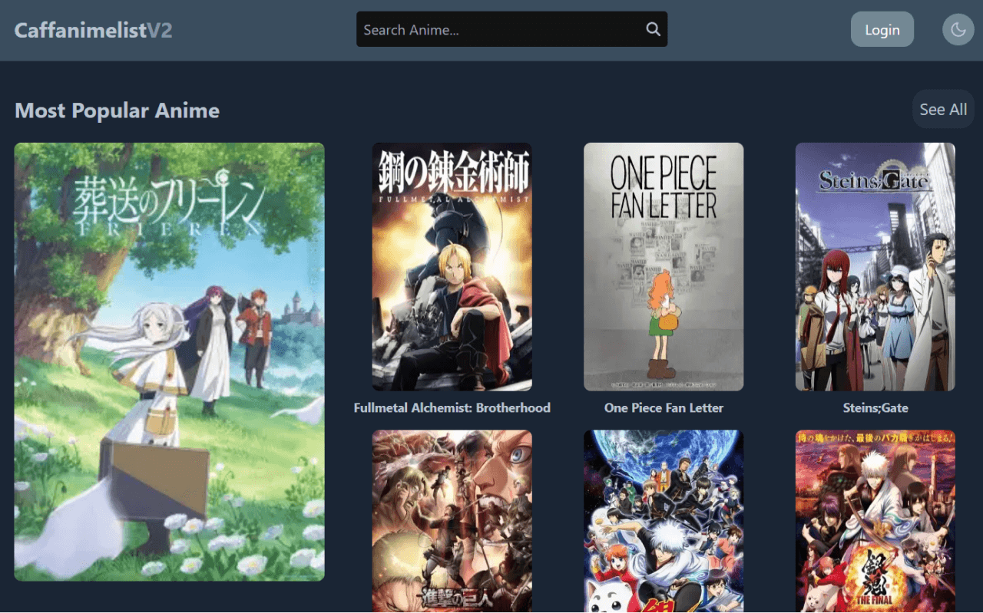The image size is (983, 613).
Task: Click the Login button
Action: tap(882, 29)
